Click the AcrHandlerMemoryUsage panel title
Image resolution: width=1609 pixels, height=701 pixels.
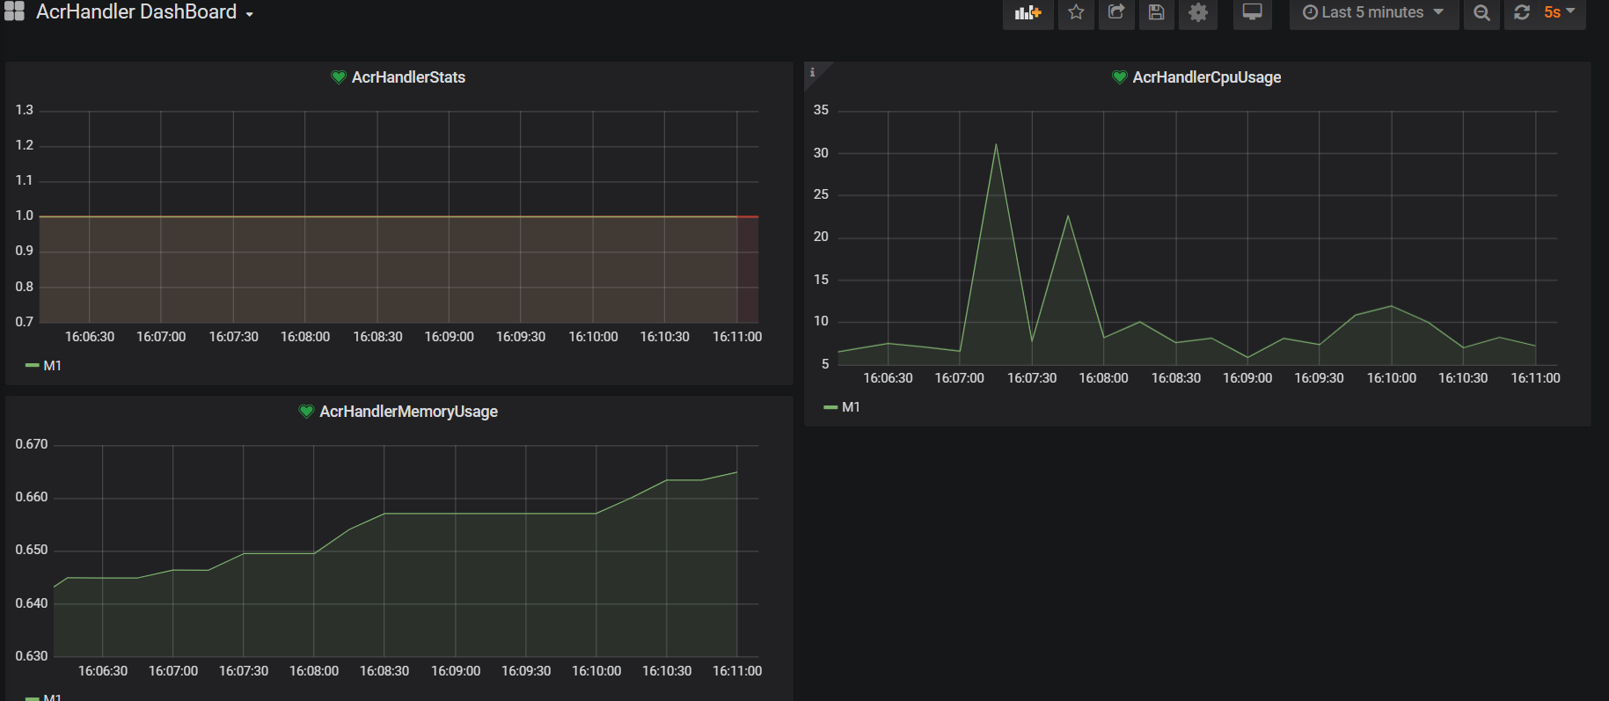point(408,412)
